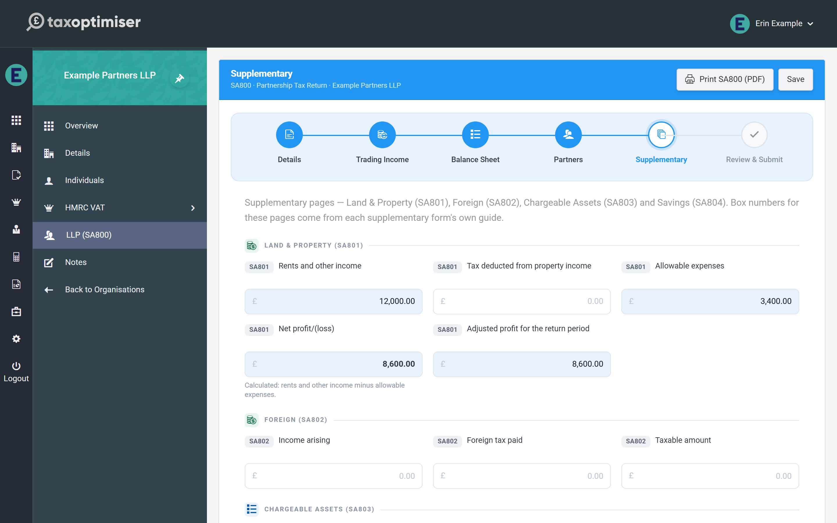Go to the Review & Submit step circle
Viewport: 837px width, 523px height.
(x=754, y=135)
